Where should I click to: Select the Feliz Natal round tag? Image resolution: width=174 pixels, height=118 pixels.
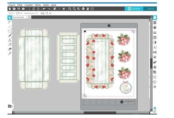[x=126, y=87]
